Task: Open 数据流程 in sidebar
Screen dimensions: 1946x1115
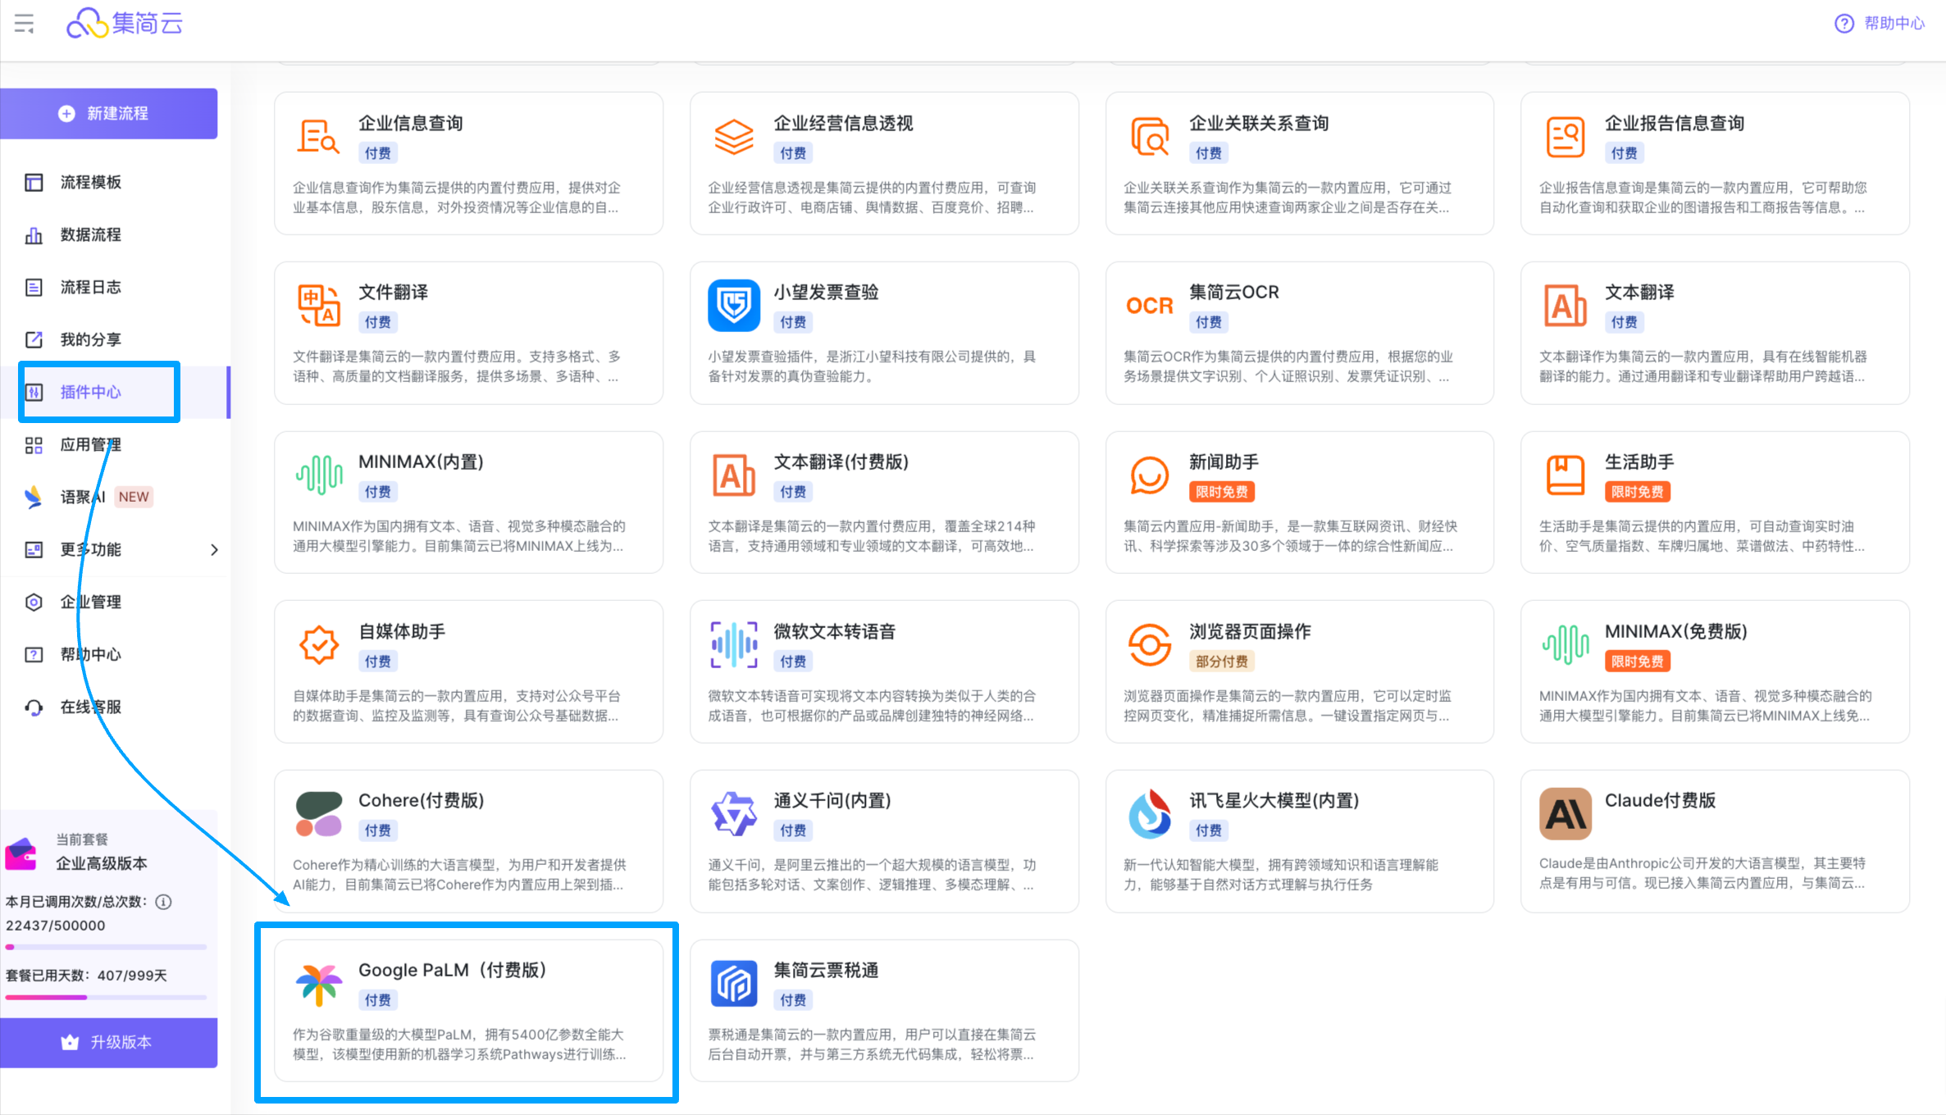Action: tap(90, 234)
